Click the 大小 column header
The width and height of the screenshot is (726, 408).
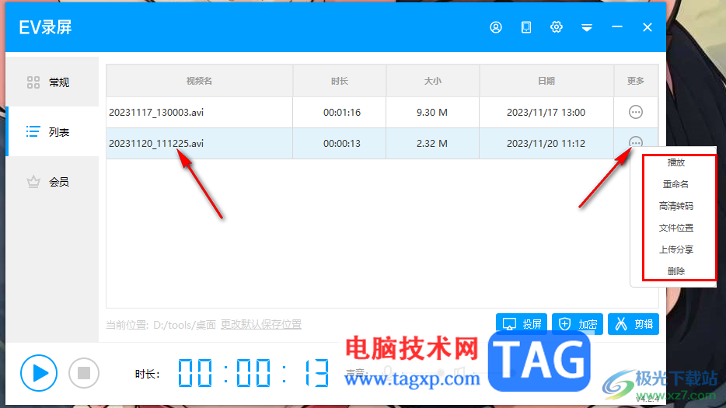432,81
